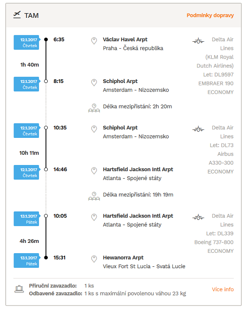Click the location pin beside Václav Havel Arpt
This screenshot has width=245, height=309.
(94, 41)
